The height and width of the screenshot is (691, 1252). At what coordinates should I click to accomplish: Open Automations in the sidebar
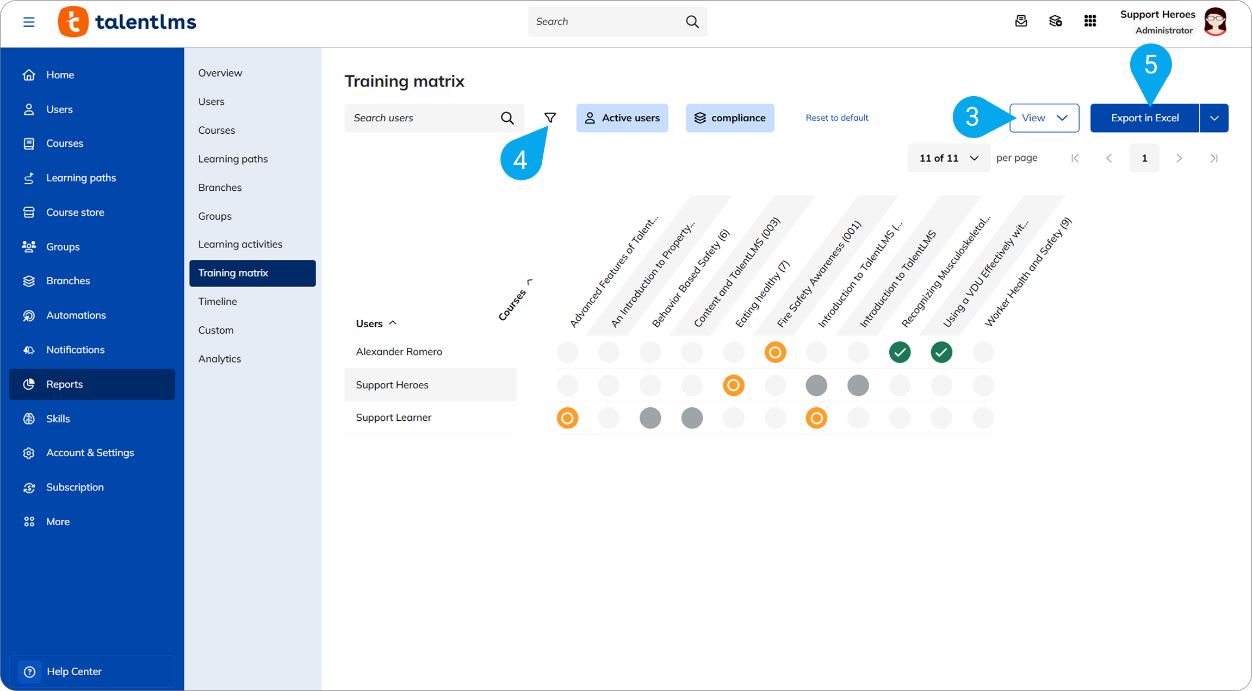tap(92, 315)
